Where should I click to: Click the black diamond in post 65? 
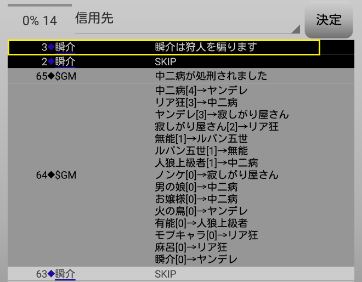(x=51, y=76)
